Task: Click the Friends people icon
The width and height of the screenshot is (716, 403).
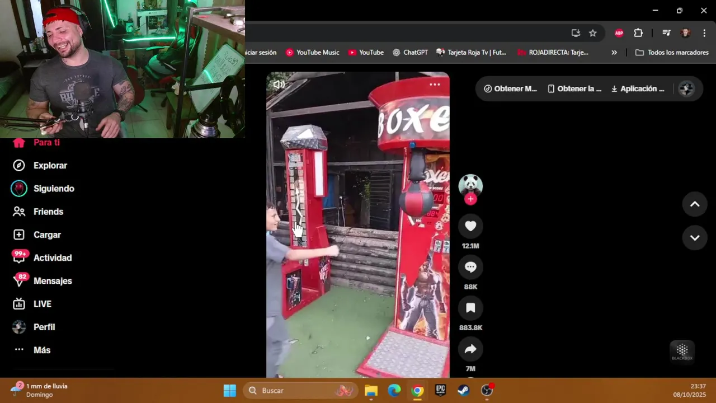Action: [19, 212]
